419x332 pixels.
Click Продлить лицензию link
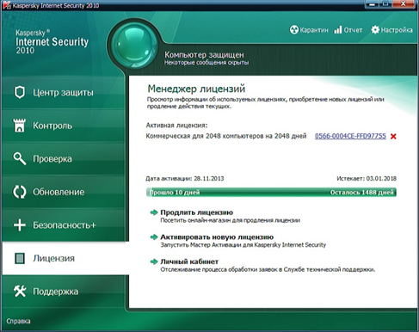[196, 212]
